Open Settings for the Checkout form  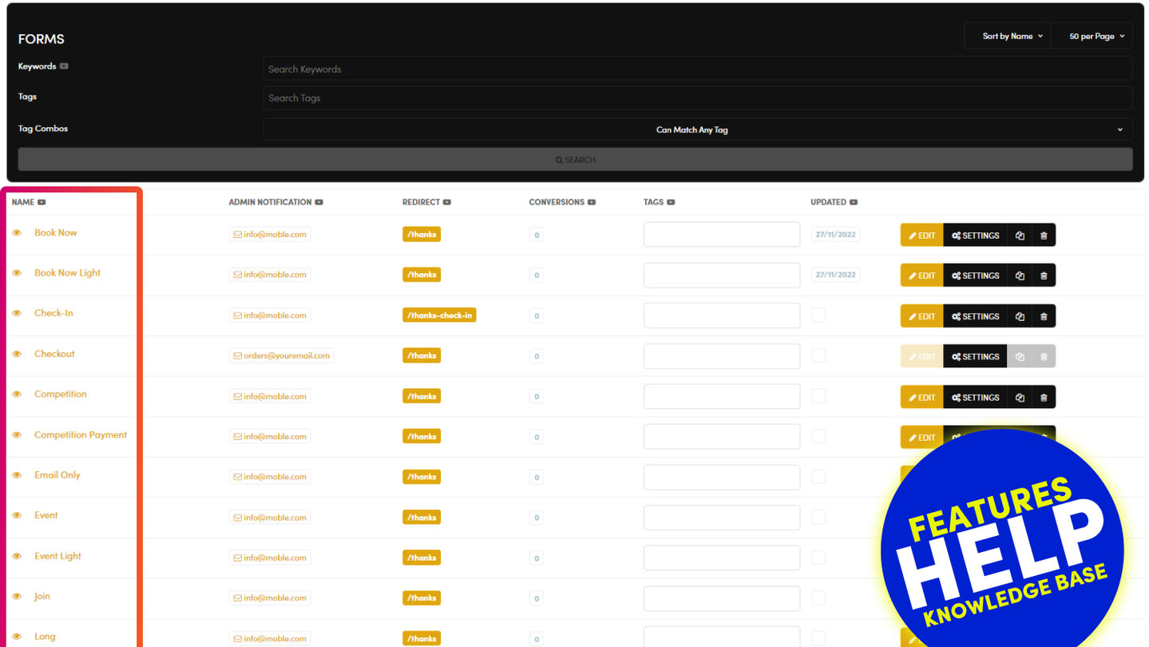pos(975,357)
